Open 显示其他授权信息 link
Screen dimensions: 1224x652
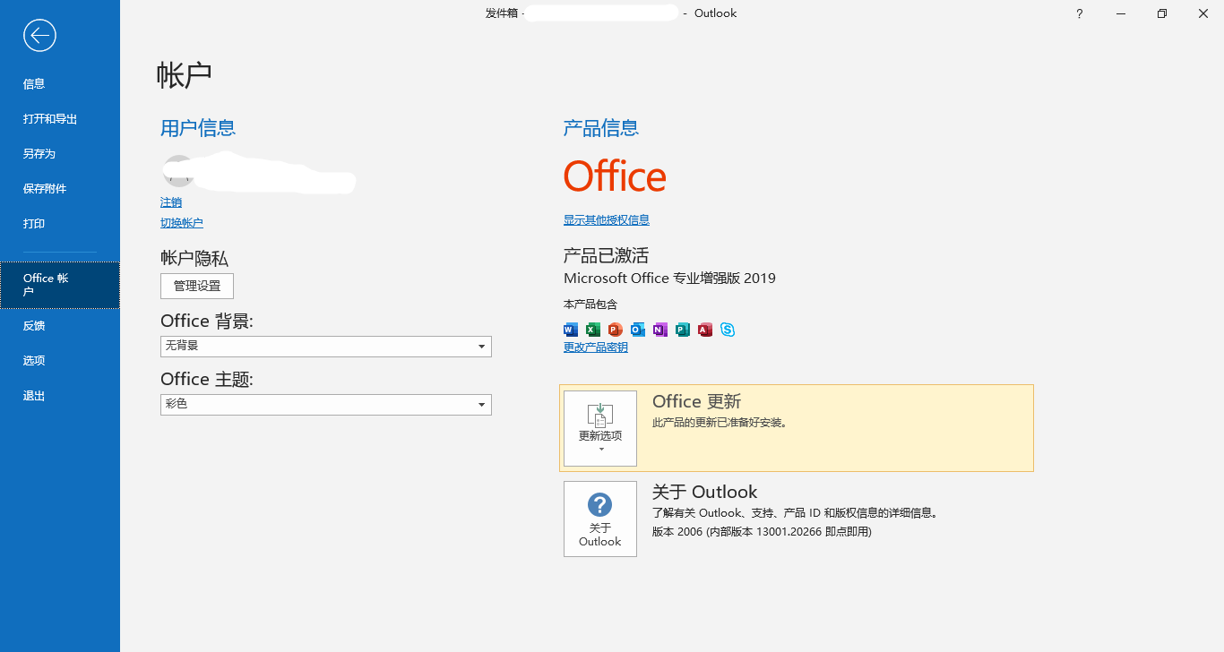[607, 219]
